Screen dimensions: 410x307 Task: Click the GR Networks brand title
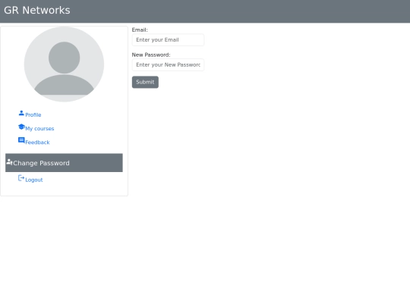37,11
